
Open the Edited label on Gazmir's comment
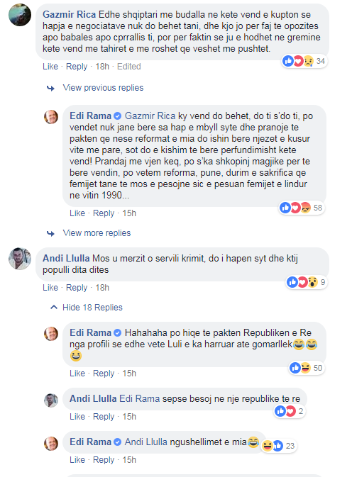pos(128,67)
